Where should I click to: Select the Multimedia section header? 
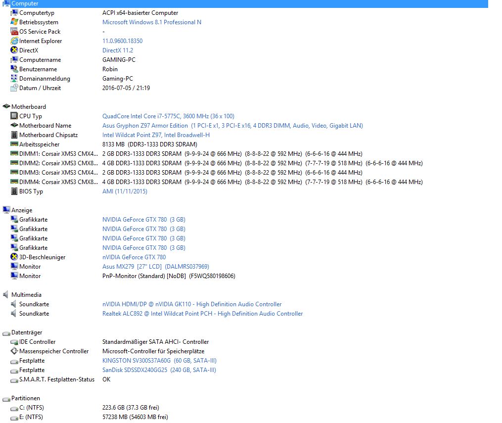point(26,294)
